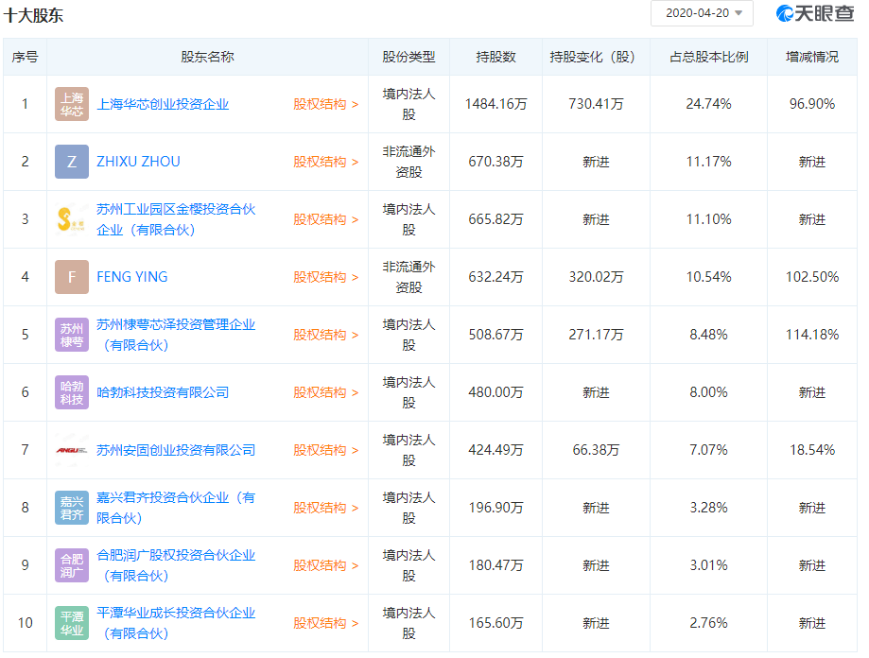Click the 天眼查 logo
The height and width of the screenshot is (658, 869).
click(816, 13)
